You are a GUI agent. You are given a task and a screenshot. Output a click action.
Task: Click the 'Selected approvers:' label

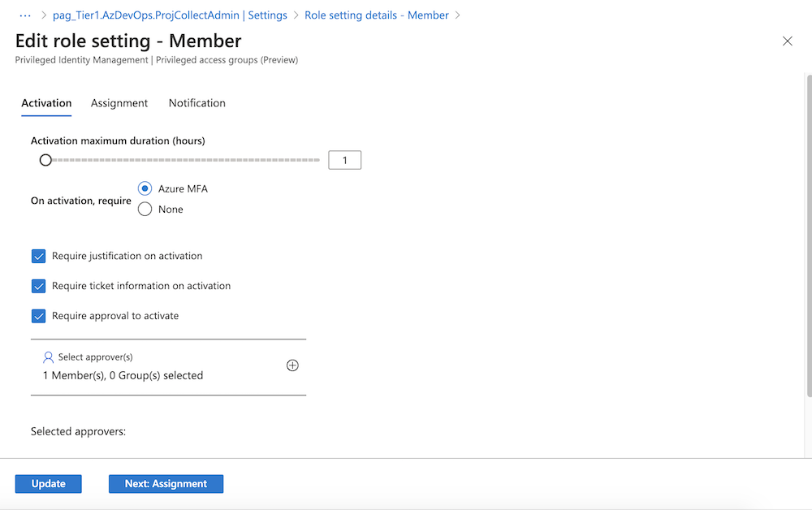click(78, 431)
